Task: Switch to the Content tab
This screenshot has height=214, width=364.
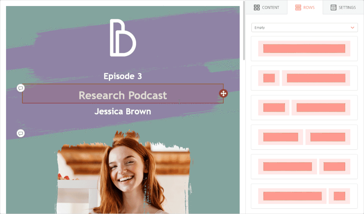Action: 266,8
